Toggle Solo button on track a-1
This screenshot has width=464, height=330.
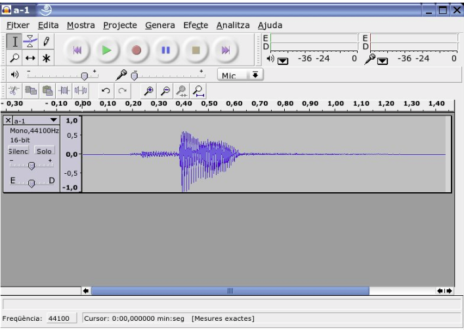click(45, 151)
